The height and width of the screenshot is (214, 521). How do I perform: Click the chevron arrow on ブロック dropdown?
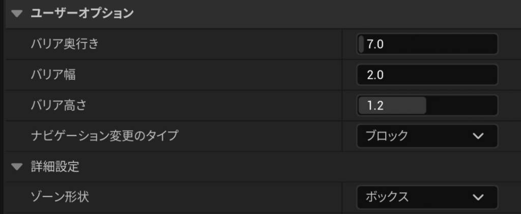pyautogui.click(x=477, y=136)
